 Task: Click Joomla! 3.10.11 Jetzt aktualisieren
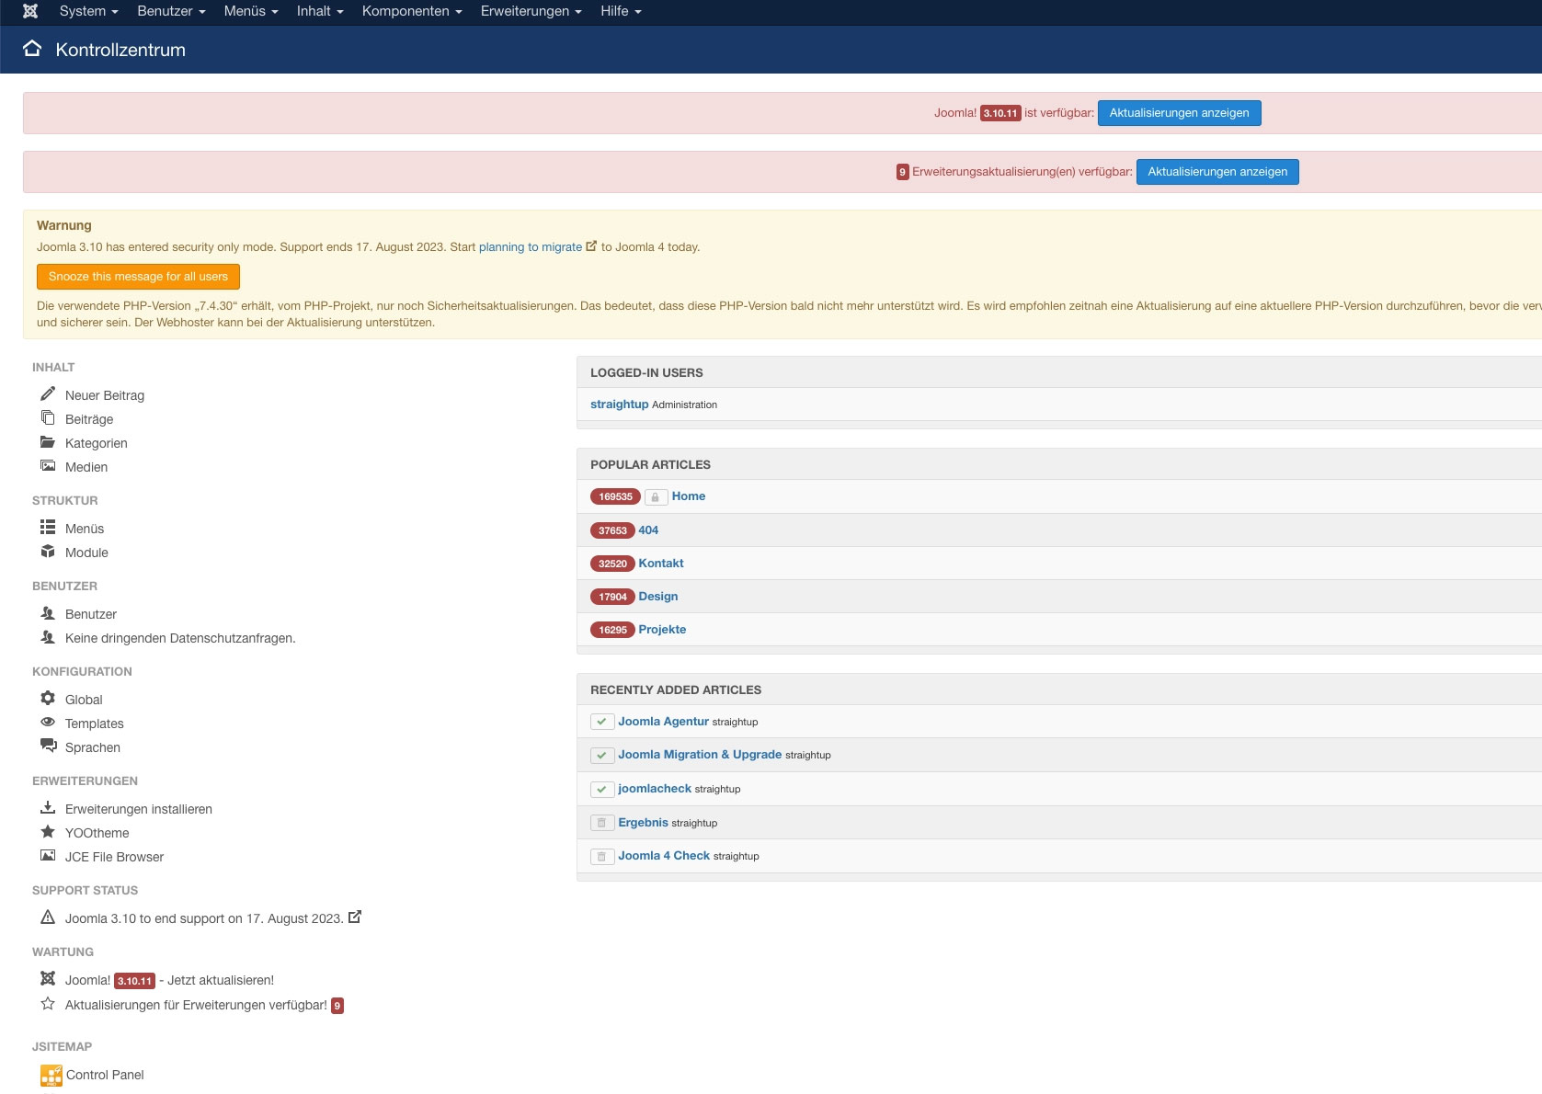click(169, 980)
